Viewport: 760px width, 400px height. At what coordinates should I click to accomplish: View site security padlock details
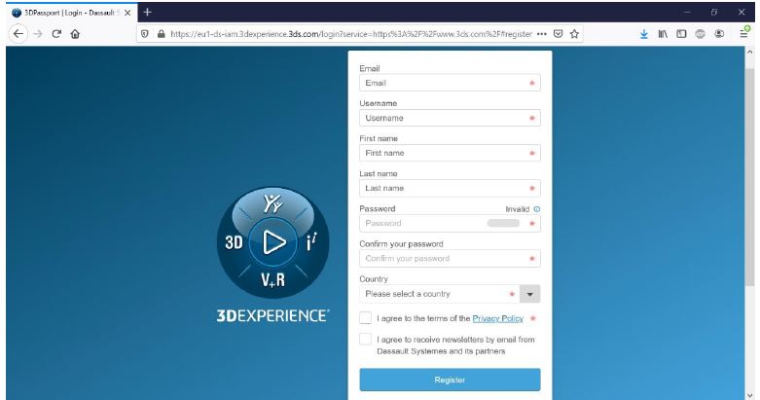coord(161,34)
